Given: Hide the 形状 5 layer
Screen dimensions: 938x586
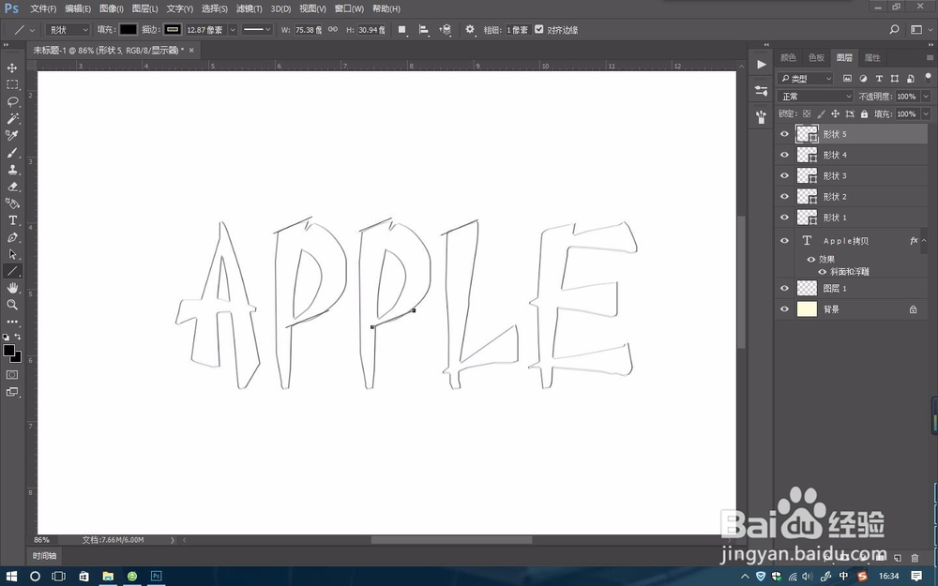Looking at the screenshot, I should (x=784, y=134).
